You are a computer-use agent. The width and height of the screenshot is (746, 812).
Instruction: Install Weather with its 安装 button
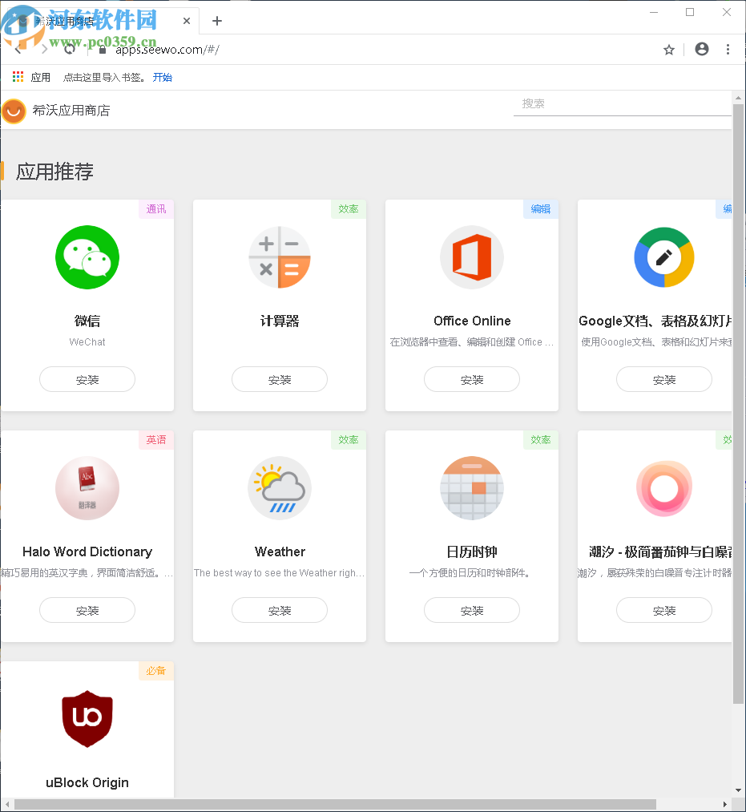point(280,611)
